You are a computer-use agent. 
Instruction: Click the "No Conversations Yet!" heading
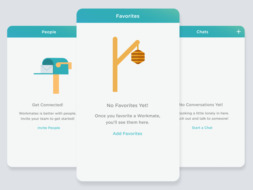[201, 105]
